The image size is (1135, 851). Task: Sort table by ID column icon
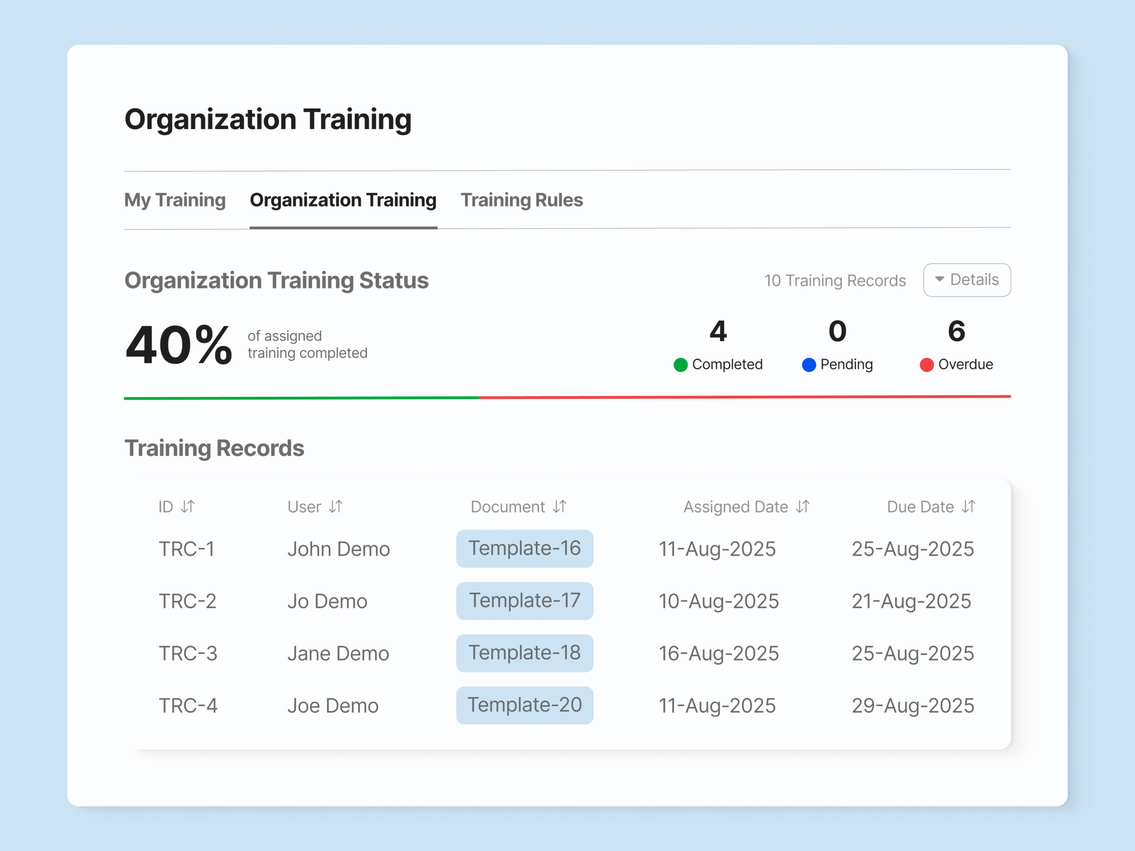[188, 507]
